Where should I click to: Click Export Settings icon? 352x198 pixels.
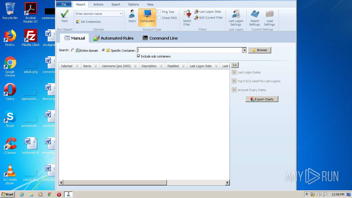pos(255,18)
